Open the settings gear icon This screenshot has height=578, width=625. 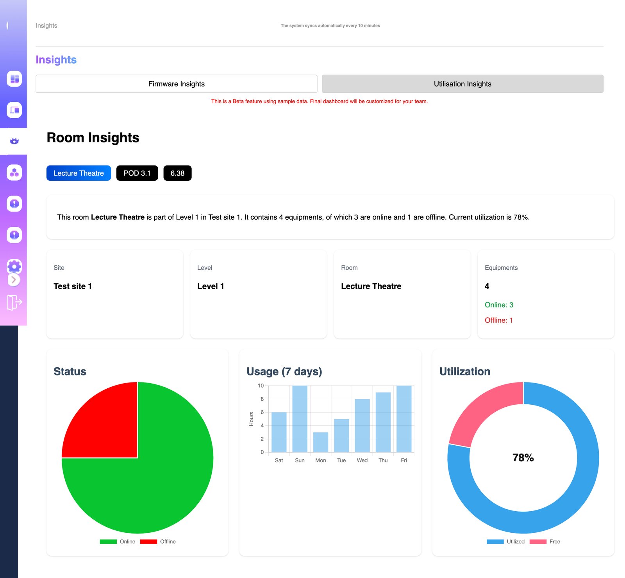pos(14,266)
